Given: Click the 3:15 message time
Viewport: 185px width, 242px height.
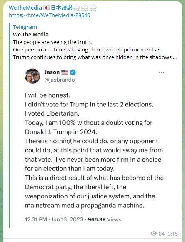Looking at the screenshot, I should click(x=172, y=234).
